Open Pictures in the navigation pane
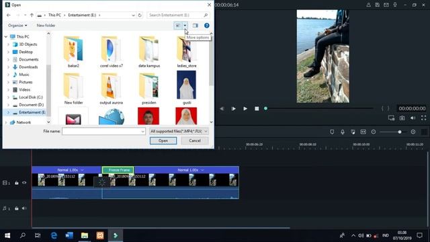Viewport: 430px width, 242px height. coord(26,82)
